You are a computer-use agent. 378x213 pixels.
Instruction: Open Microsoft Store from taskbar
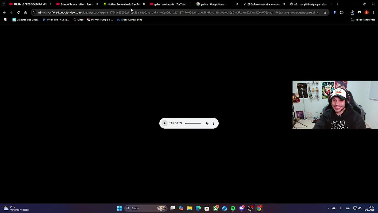click(207, 208)
